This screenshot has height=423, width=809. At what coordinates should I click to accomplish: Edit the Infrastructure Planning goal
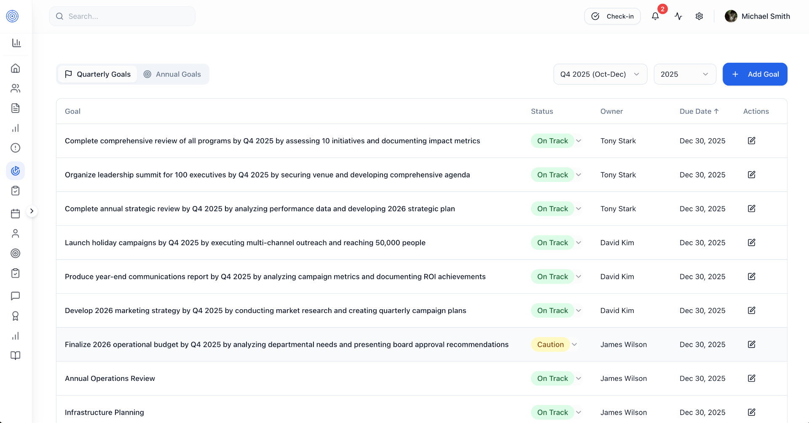(x=752, y=412)
